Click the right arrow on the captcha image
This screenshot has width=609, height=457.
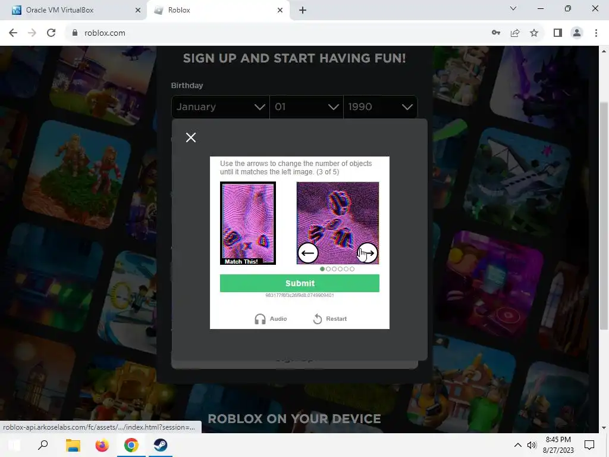pos(368,253)
